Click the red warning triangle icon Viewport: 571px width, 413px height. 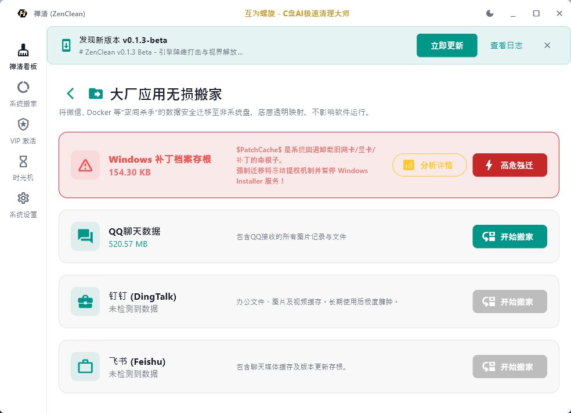point(85,164)
